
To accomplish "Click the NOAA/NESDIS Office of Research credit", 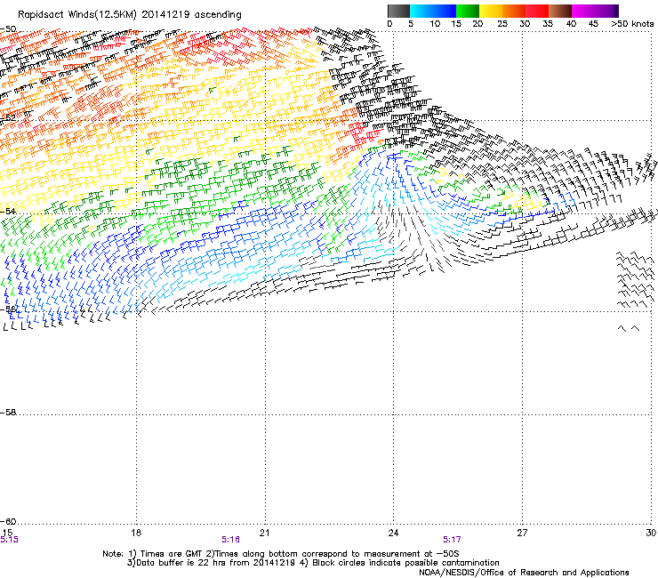I will (x=524, y=572).
